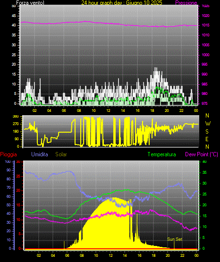
Task: Click the 100 value on humidity axis
Action: tap(8, 161)
